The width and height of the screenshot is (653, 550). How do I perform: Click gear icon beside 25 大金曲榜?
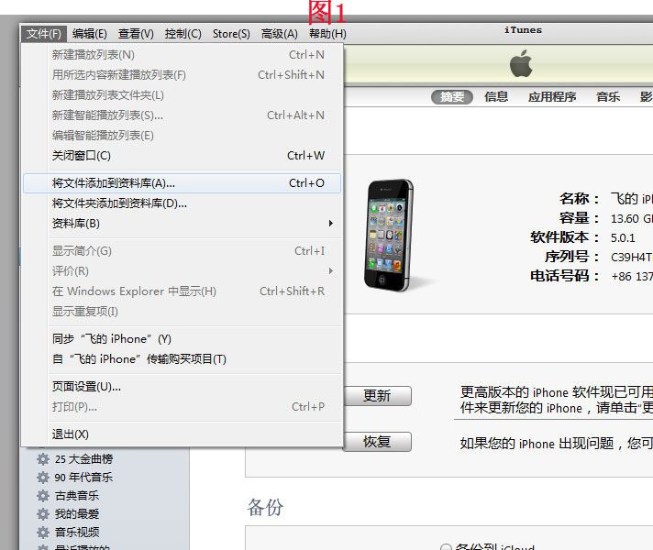click(43, 459)
